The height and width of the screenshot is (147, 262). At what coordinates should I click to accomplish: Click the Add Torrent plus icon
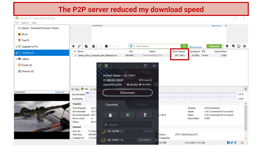coord(73,46)
